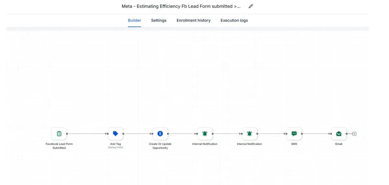Click the Add Tag node's output connector dot

(x=123, y=134)
